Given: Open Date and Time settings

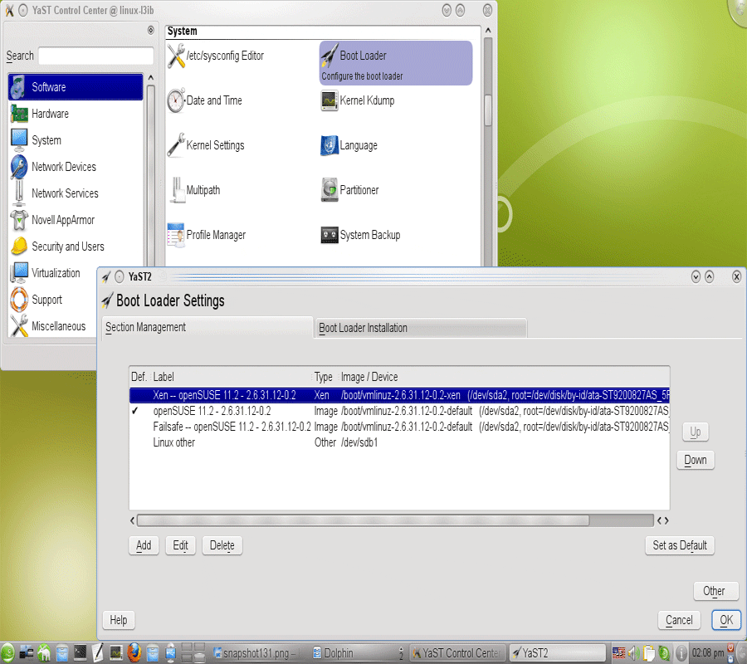Looking at the screenshot, I should tap(205, 100).
